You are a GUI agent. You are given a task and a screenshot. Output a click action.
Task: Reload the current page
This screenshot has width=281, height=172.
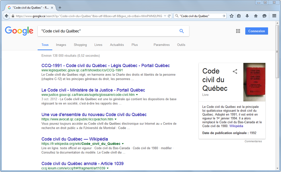169,16
